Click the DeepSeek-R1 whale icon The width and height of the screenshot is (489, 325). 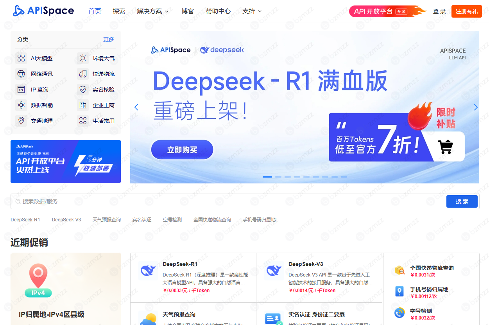pos(148,271)
